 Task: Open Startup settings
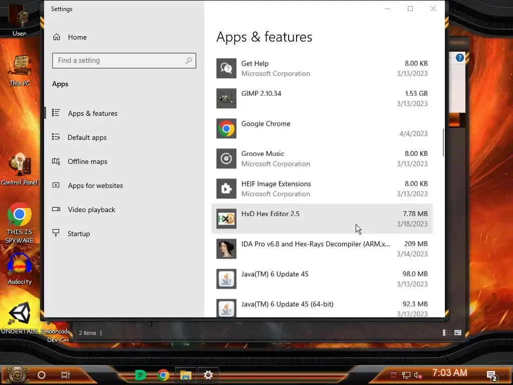point(124,234)
